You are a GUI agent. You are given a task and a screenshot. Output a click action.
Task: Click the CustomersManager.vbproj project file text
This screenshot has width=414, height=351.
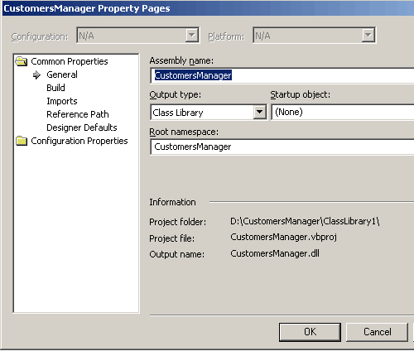283,238
